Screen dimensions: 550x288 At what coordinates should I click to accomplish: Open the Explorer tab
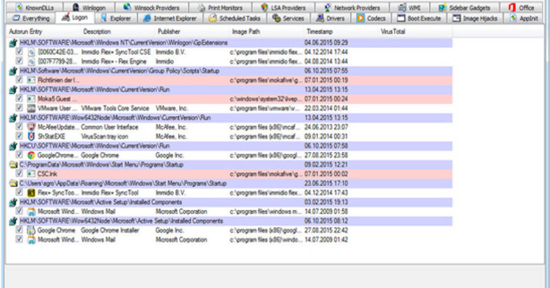(116, 18)
